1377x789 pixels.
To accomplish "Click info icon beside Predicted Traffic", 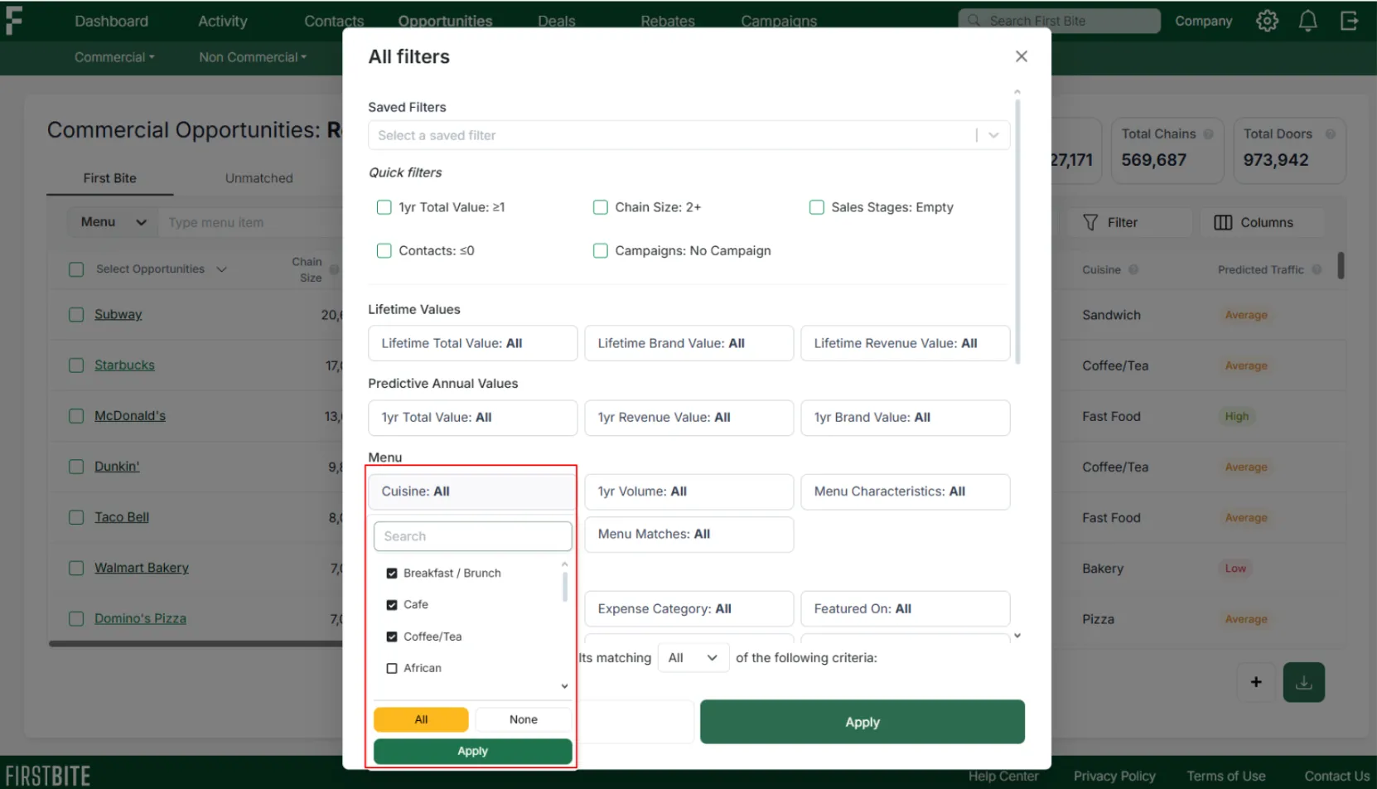I will (x=1316, y=269).
